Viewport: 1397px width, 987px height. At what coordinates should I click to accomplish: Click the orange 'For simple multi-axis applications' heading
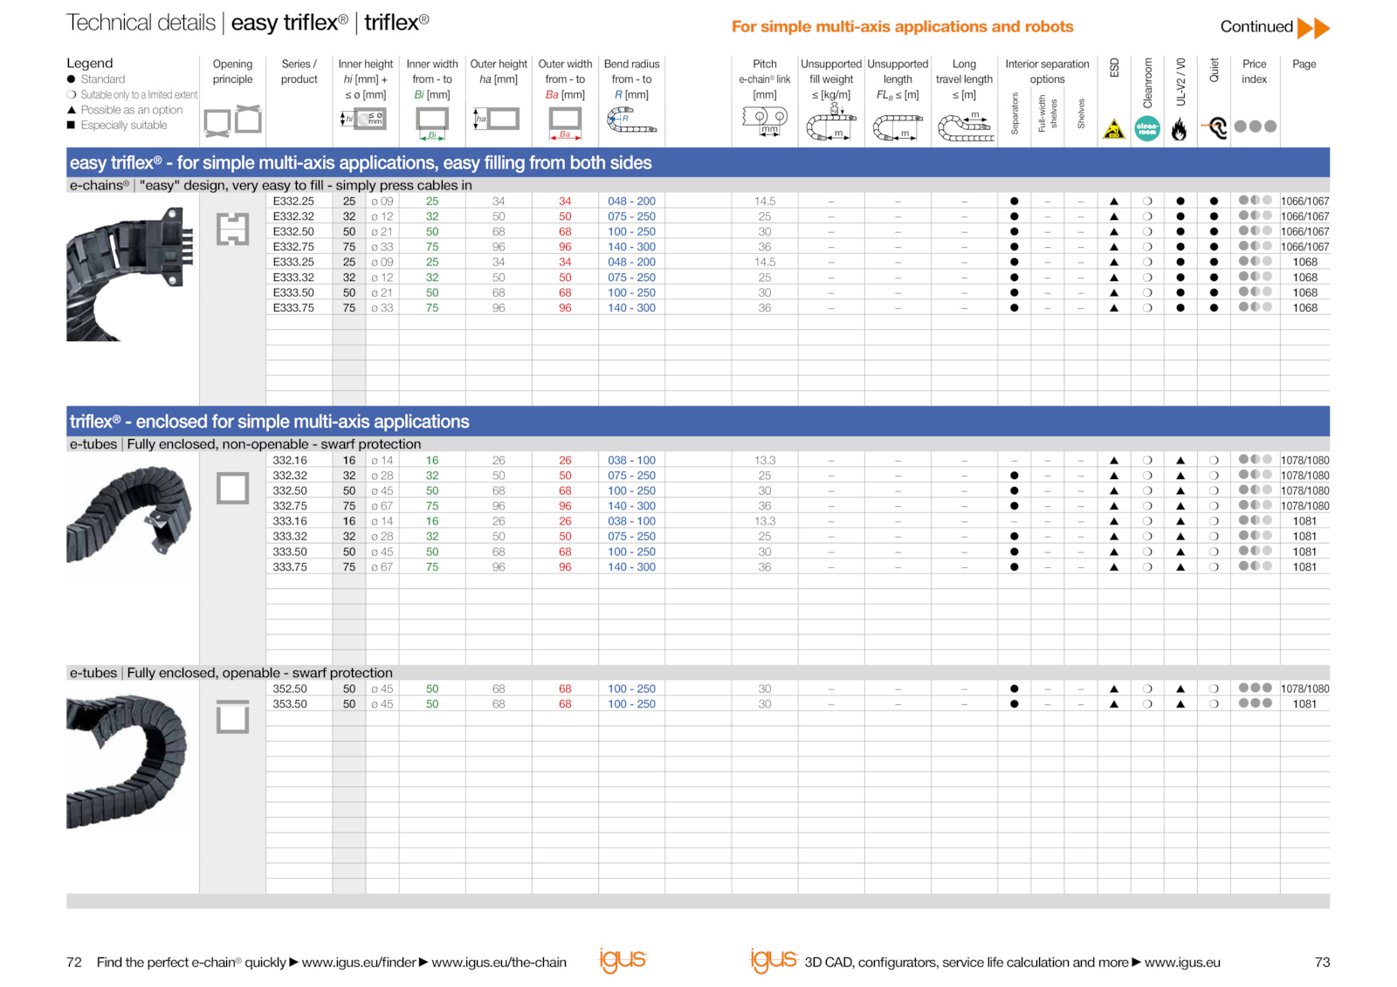902,27
